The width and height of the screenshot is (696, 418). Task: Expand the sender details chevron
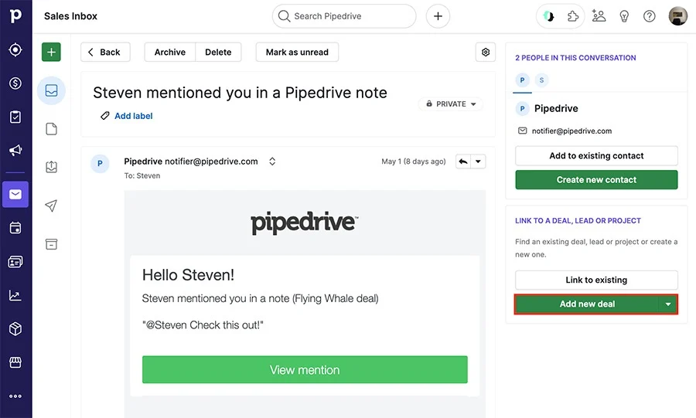click(272, 161)
